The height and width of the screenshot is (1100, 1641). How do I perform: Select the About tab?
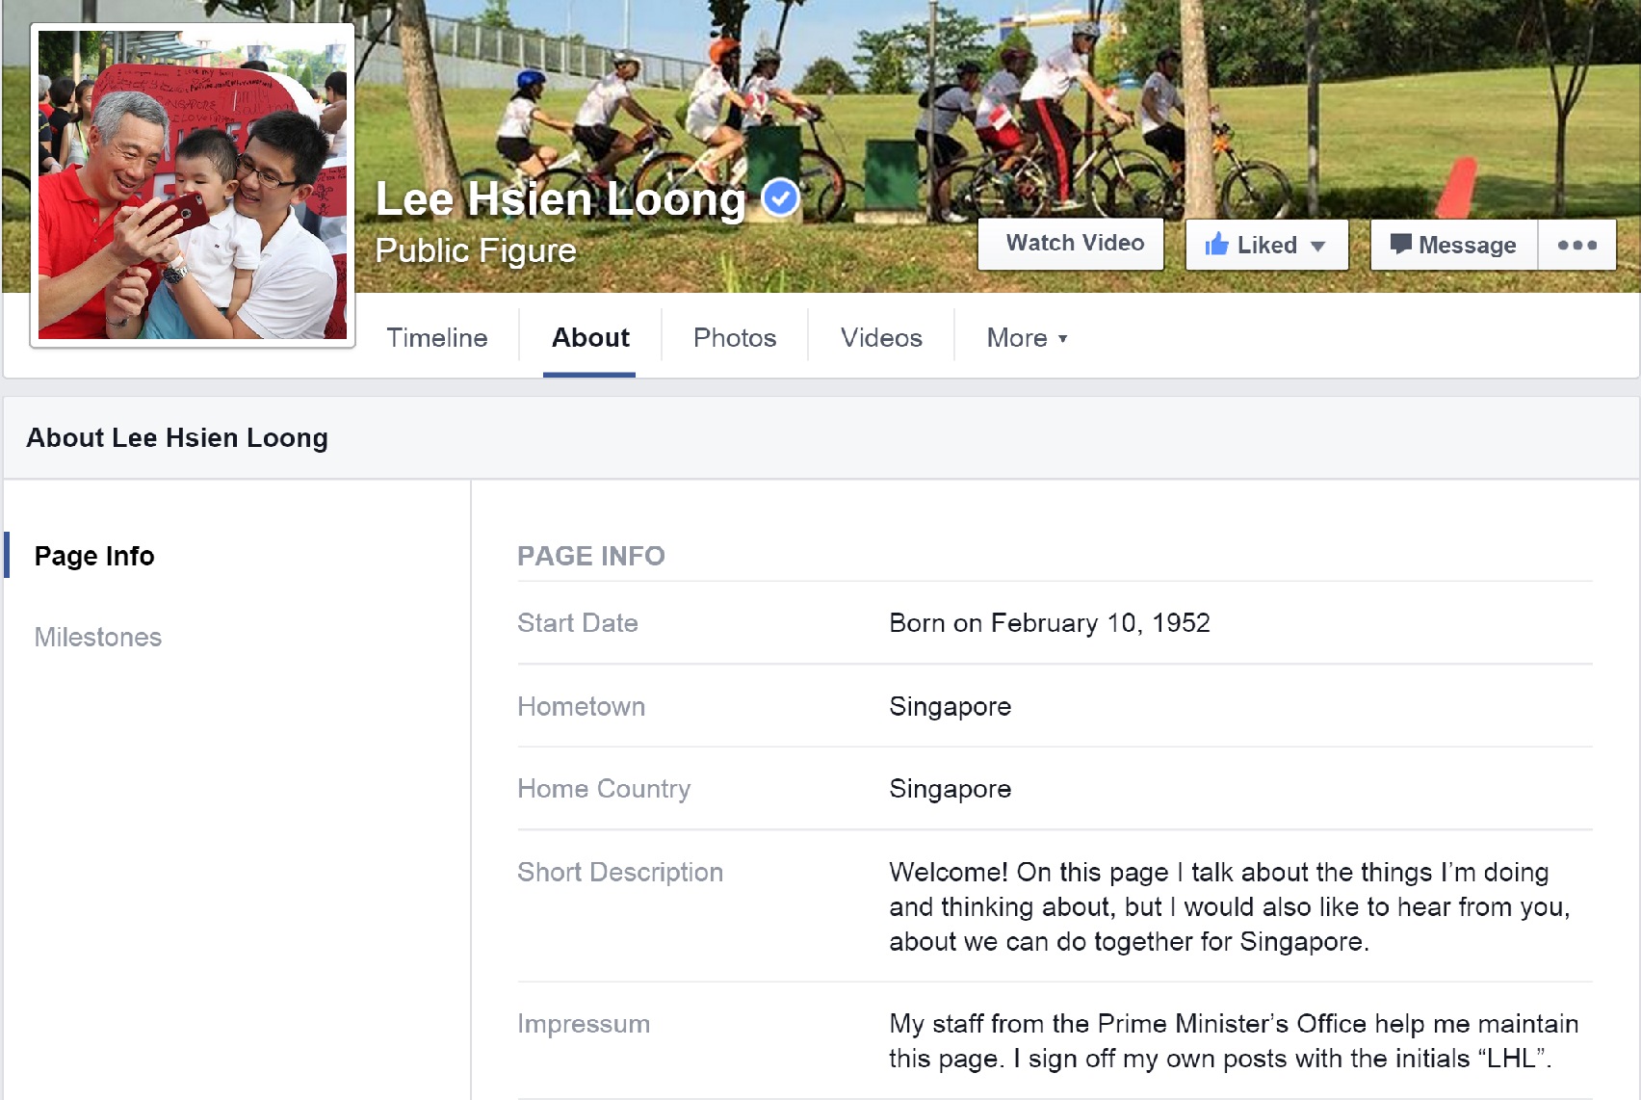point(590,338)
